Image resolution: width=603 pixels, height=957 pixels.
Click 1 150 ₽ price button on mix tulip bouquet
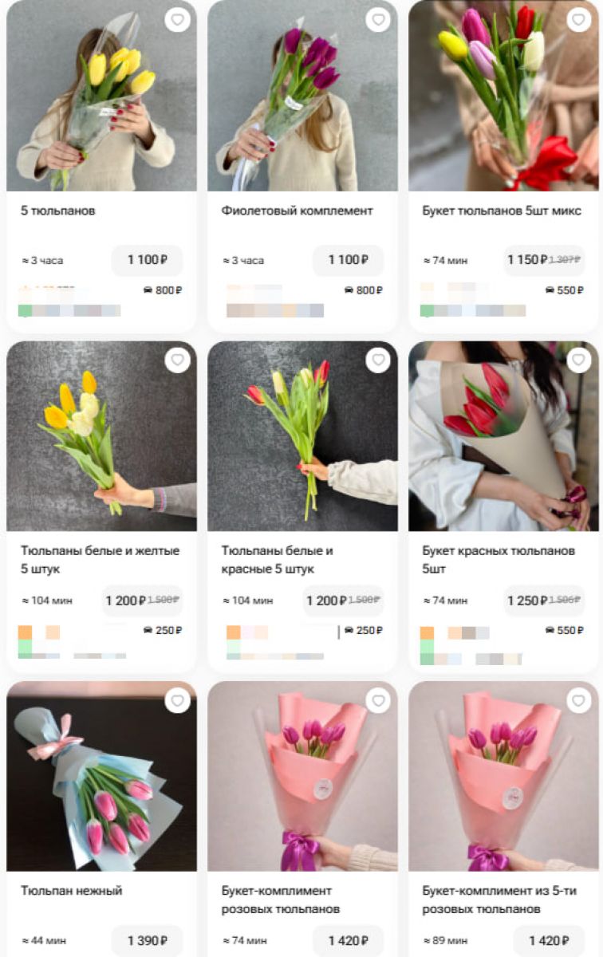(x=544, y=260)
